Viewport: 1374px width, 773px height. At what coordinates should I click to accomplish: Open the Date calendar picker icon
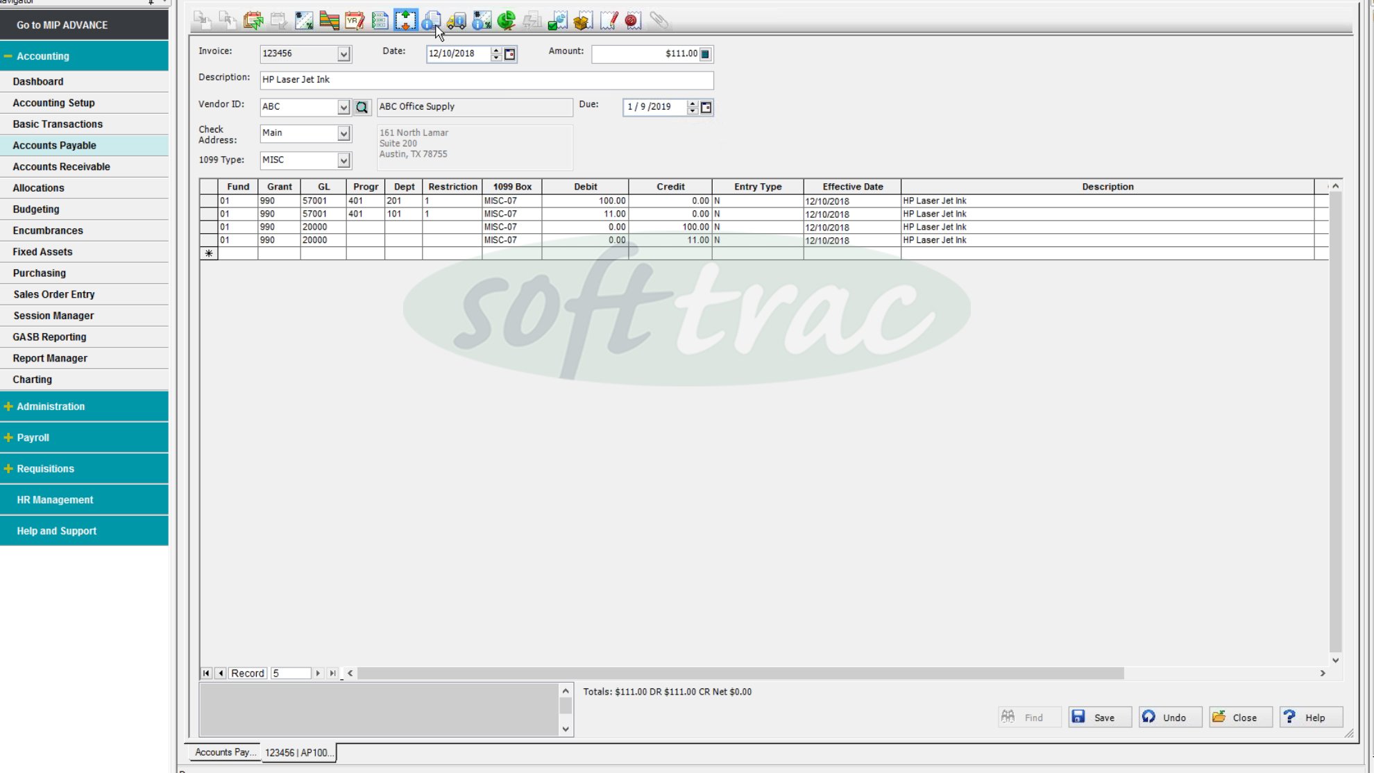[x=510, y=54]
